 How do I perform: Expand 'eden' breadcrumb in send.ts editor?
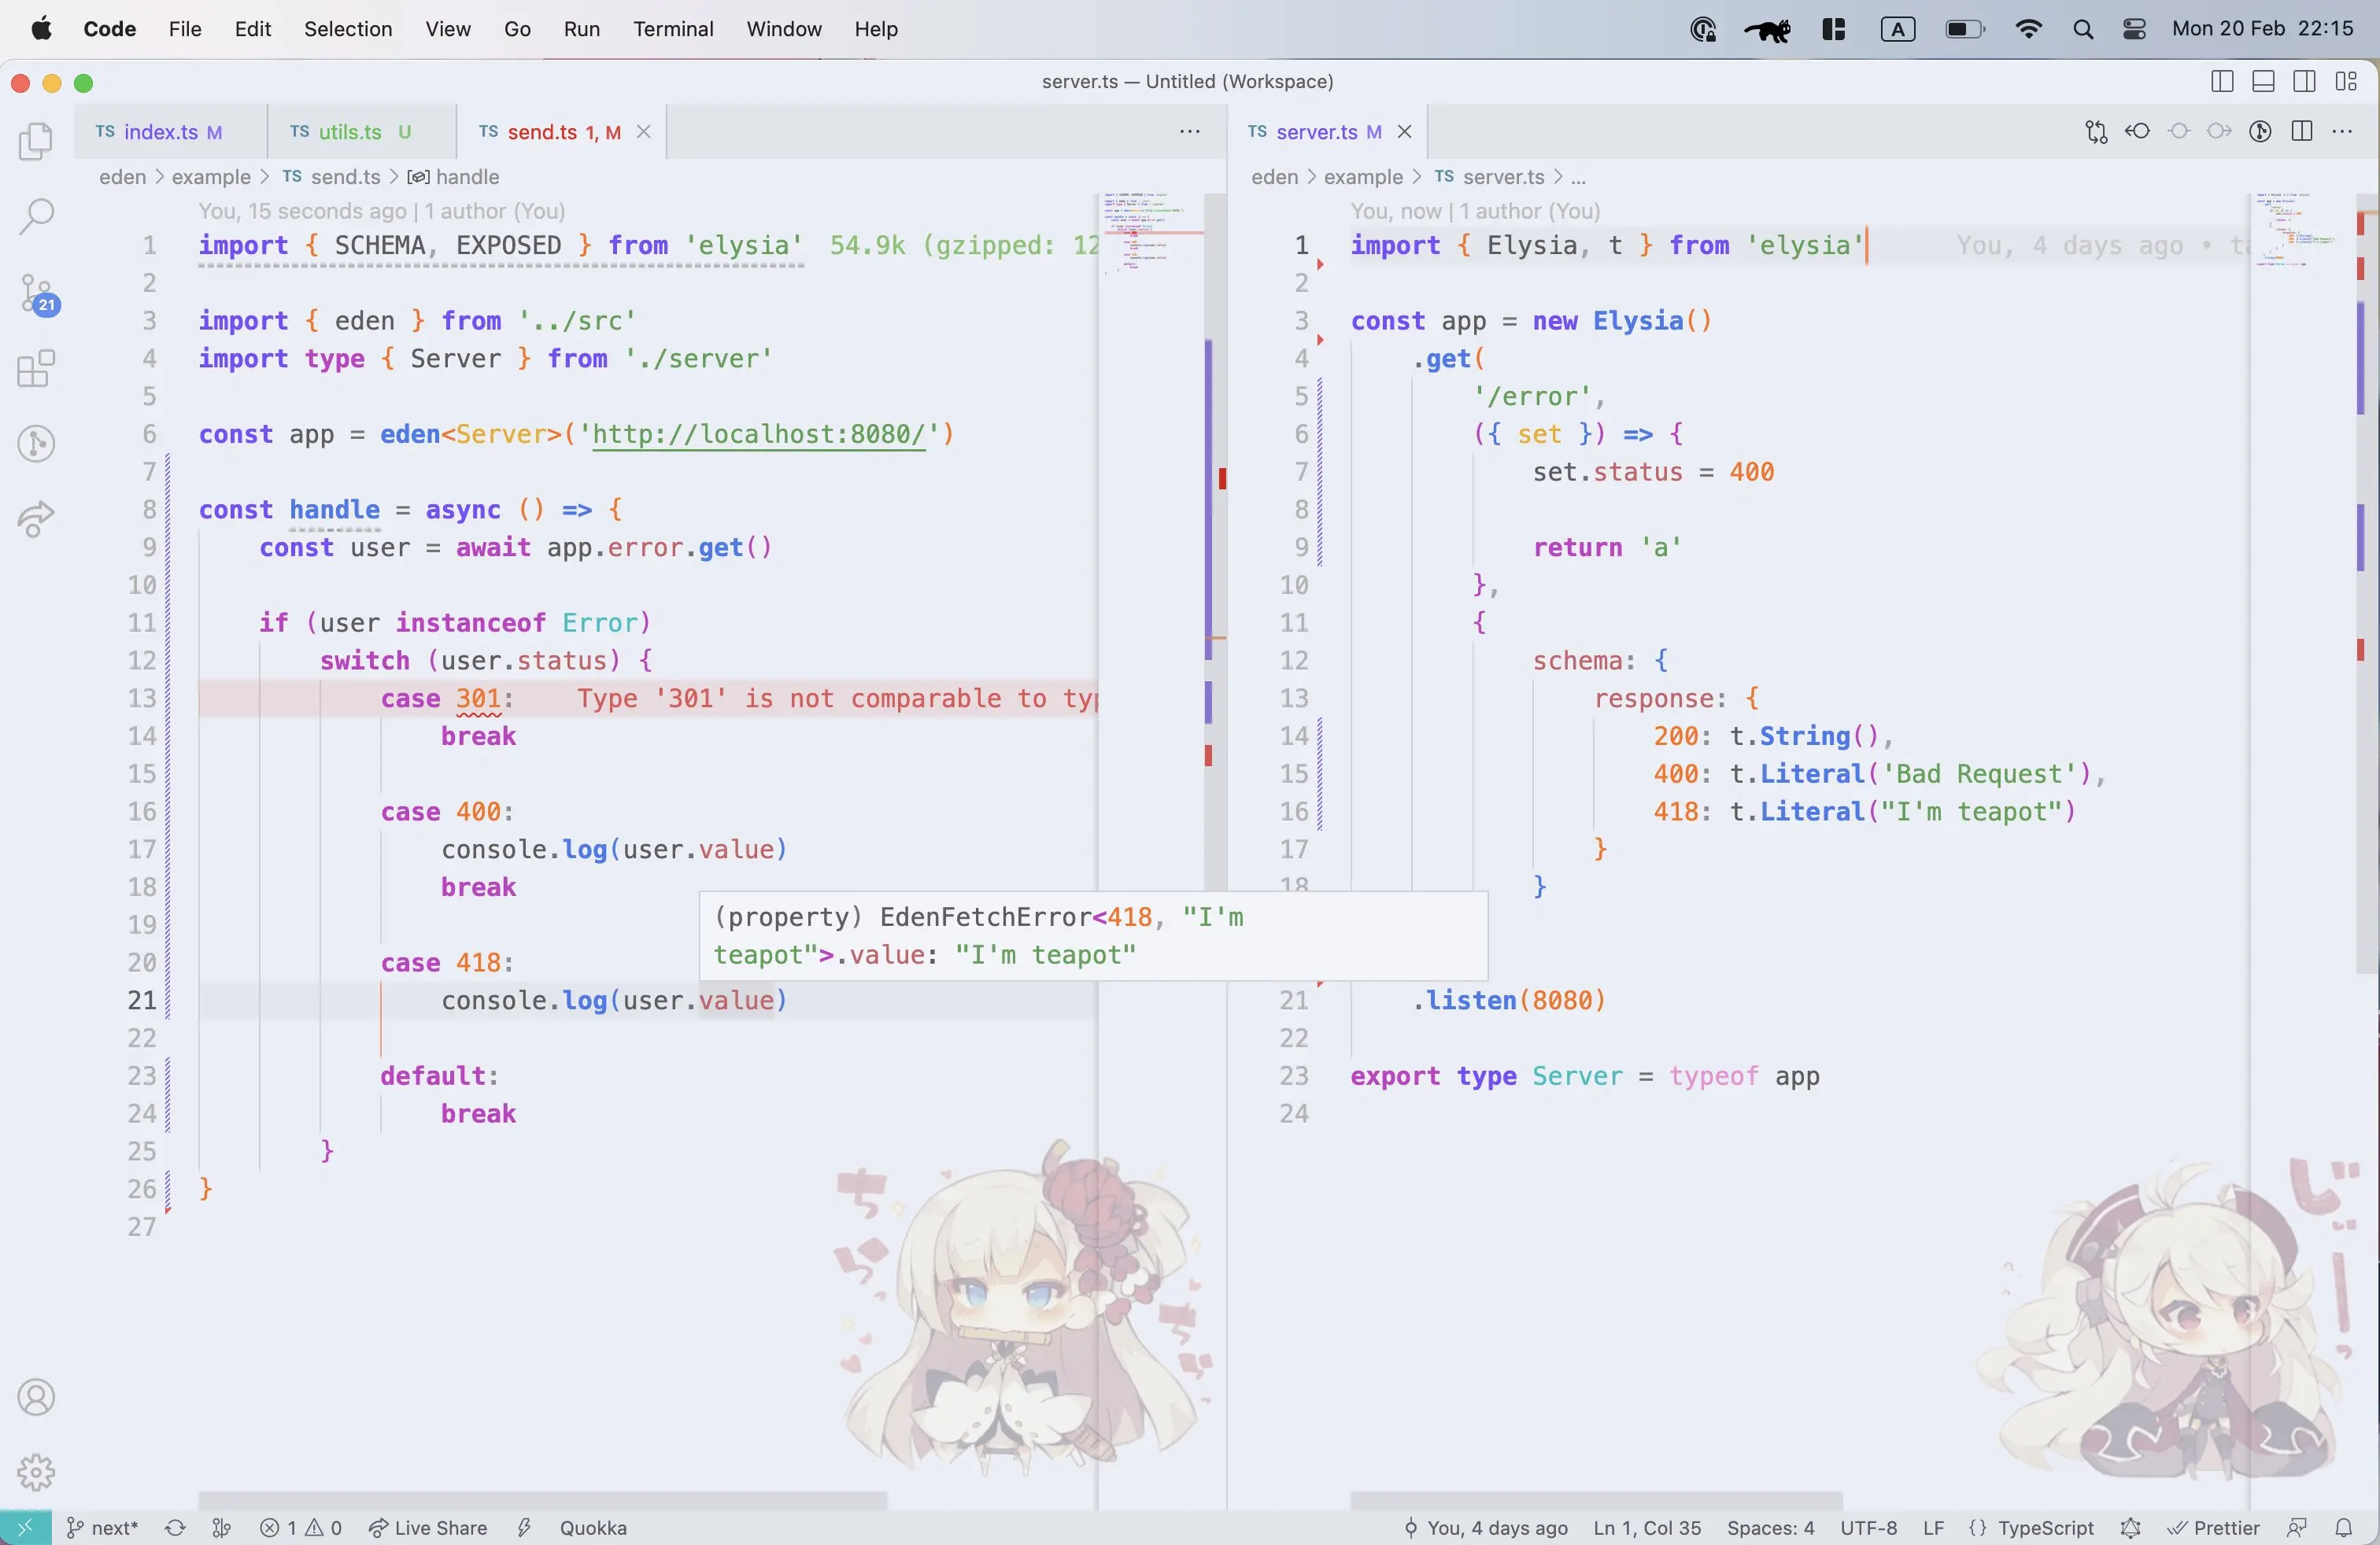123,177
